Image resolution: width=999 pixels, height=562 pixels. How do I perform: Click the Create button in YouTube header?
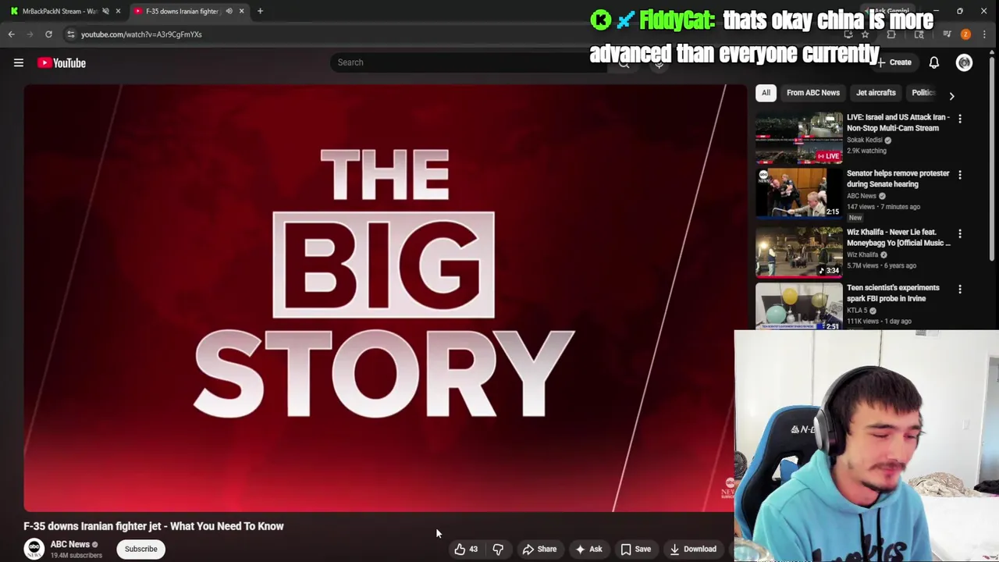coord(894,62)
